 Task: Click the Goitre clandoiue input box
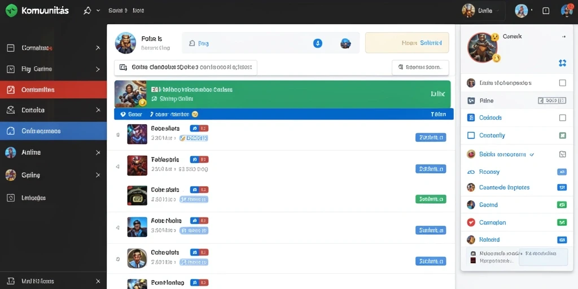[185, 68]
